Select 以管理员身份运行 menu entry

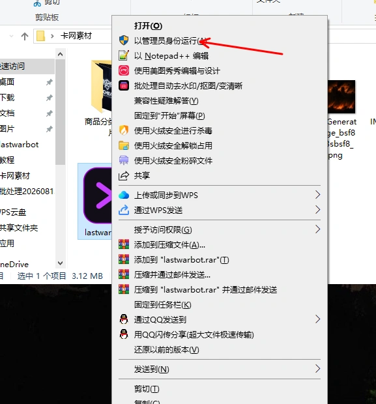click(220, 40)
